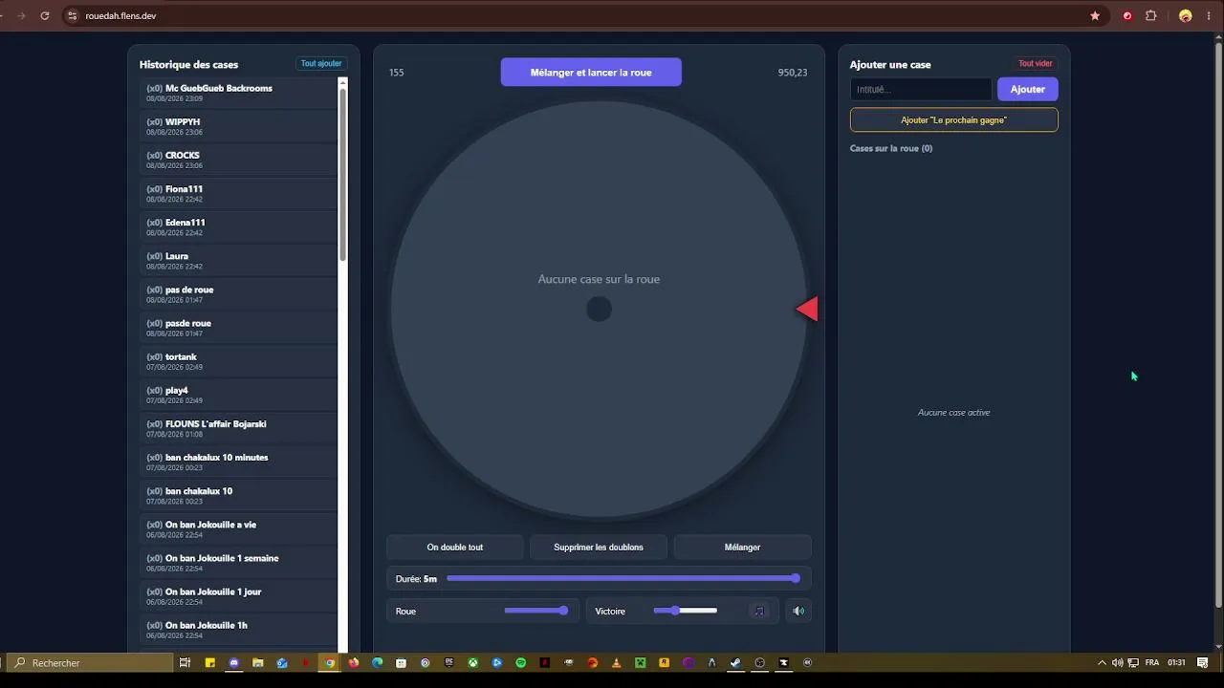The image size is (1224, 688).
Task: Click the system tray volume icon
Action: point(1117,662)
